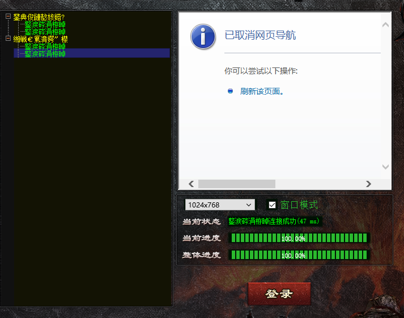
Task: Click horizontal scroll left arrow
Action: pos(191,184)
